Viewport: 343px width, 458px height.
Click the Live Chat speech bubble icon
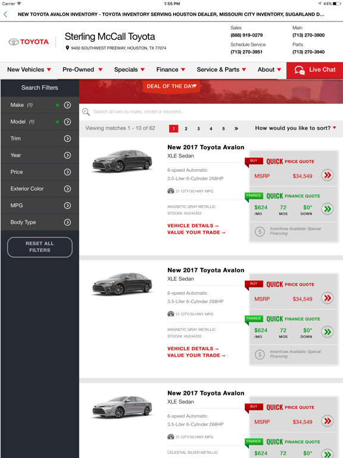tap(300, 70)
